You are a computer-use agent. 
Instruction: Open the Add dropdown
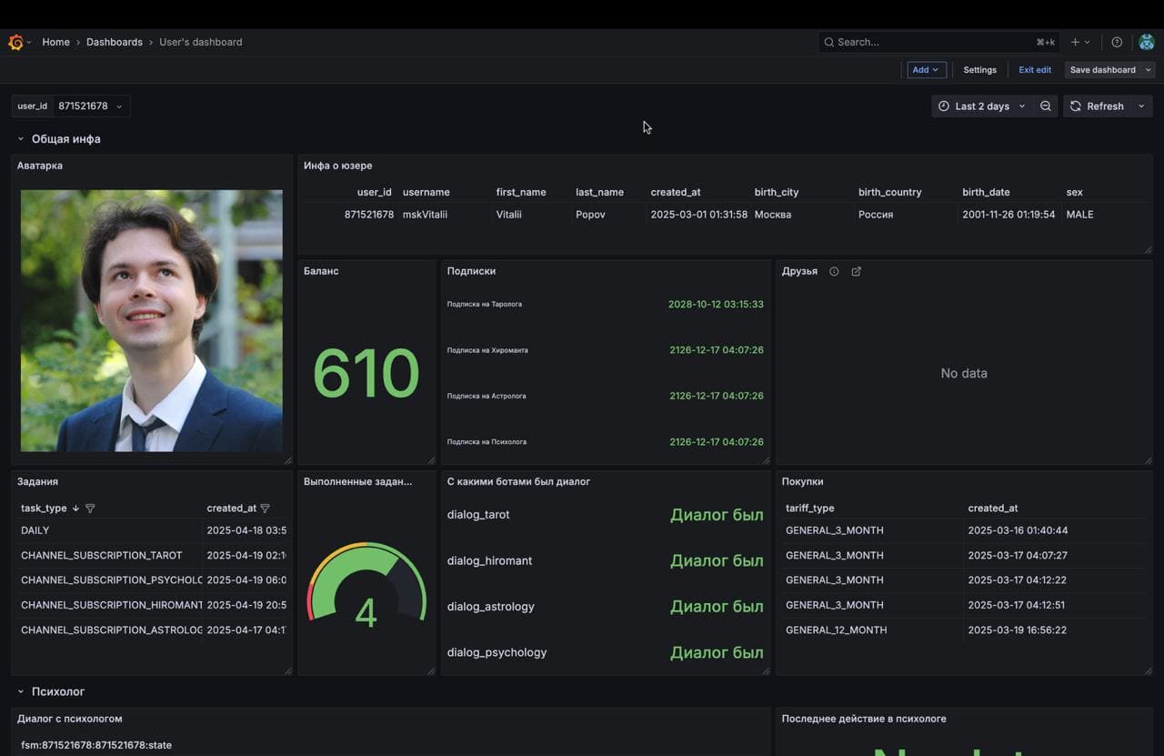pos(927,70)
